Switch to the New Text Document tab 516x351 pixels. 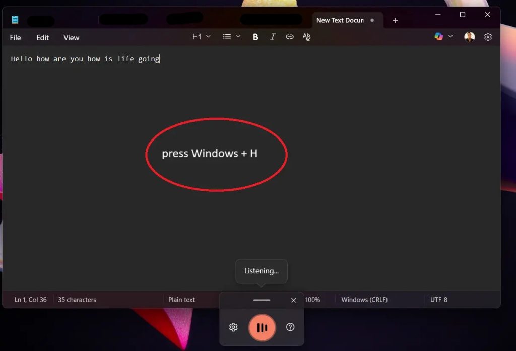pos(340,20)
